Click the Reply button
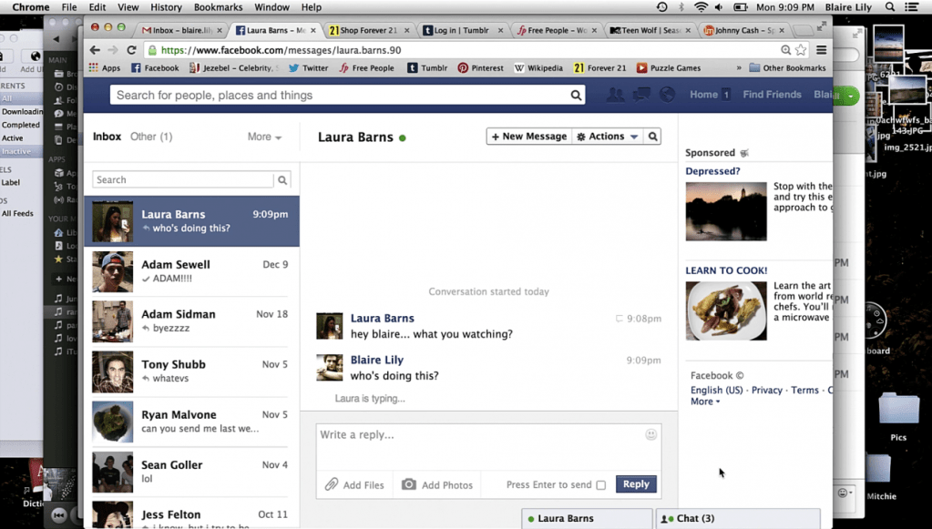 point(636,484)
